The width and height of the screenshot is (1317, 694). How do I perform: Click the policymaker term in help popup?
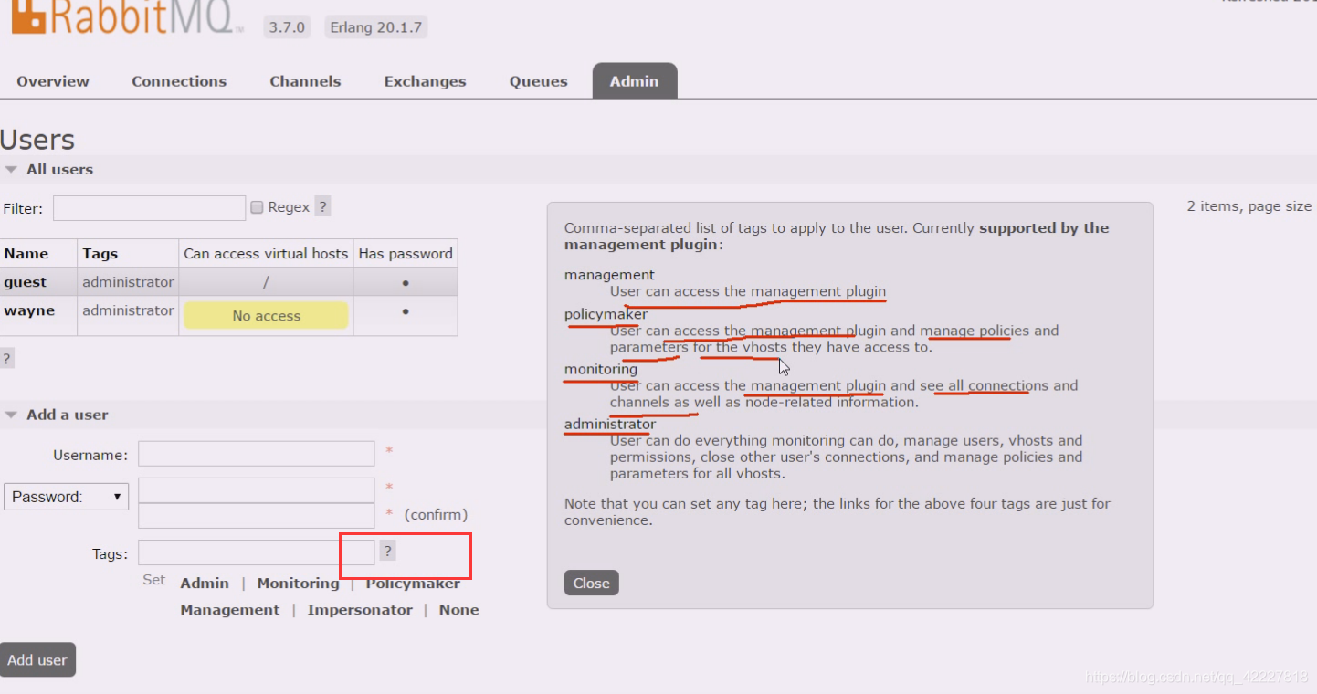(606, 314)
